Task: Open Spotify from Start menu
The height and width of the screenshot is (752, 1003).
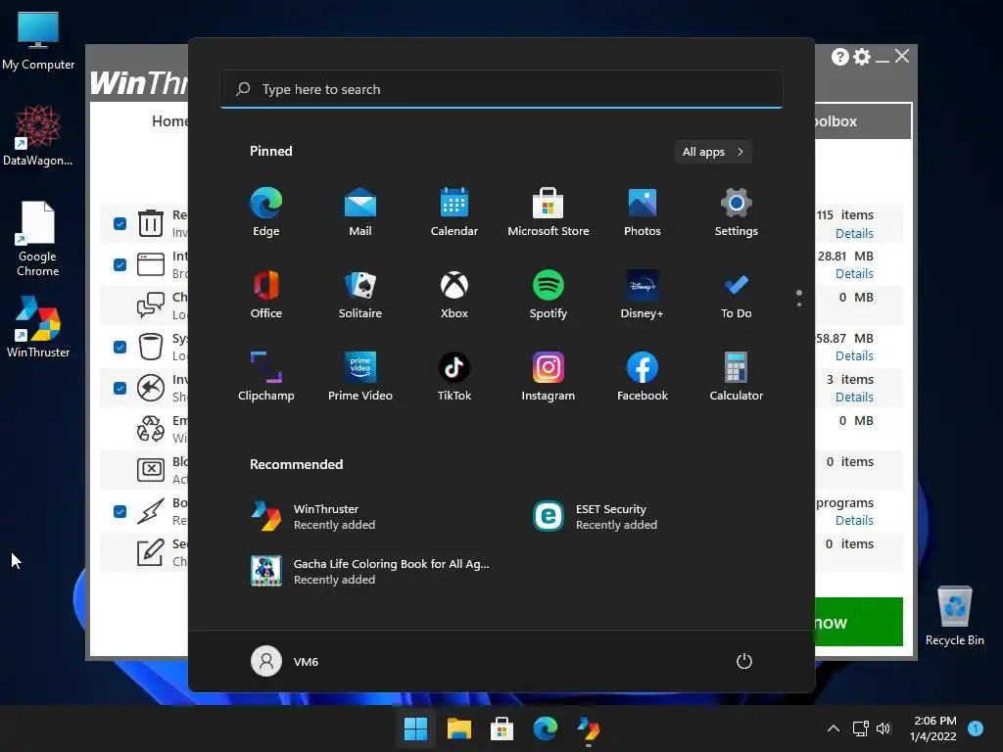Action: [x=549, y=294]
